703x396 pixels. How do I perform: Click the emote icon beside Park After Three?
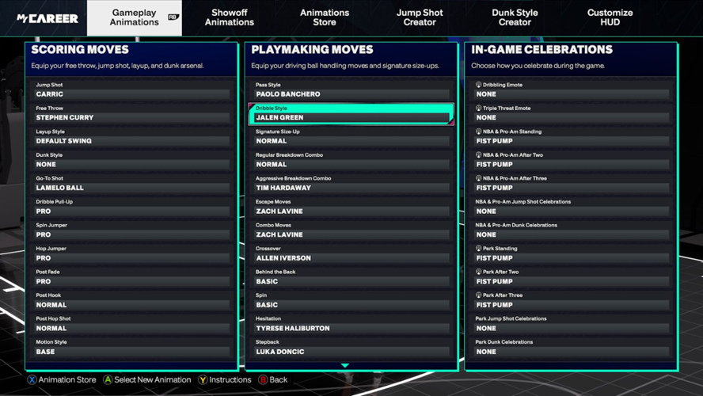point(478,295)
